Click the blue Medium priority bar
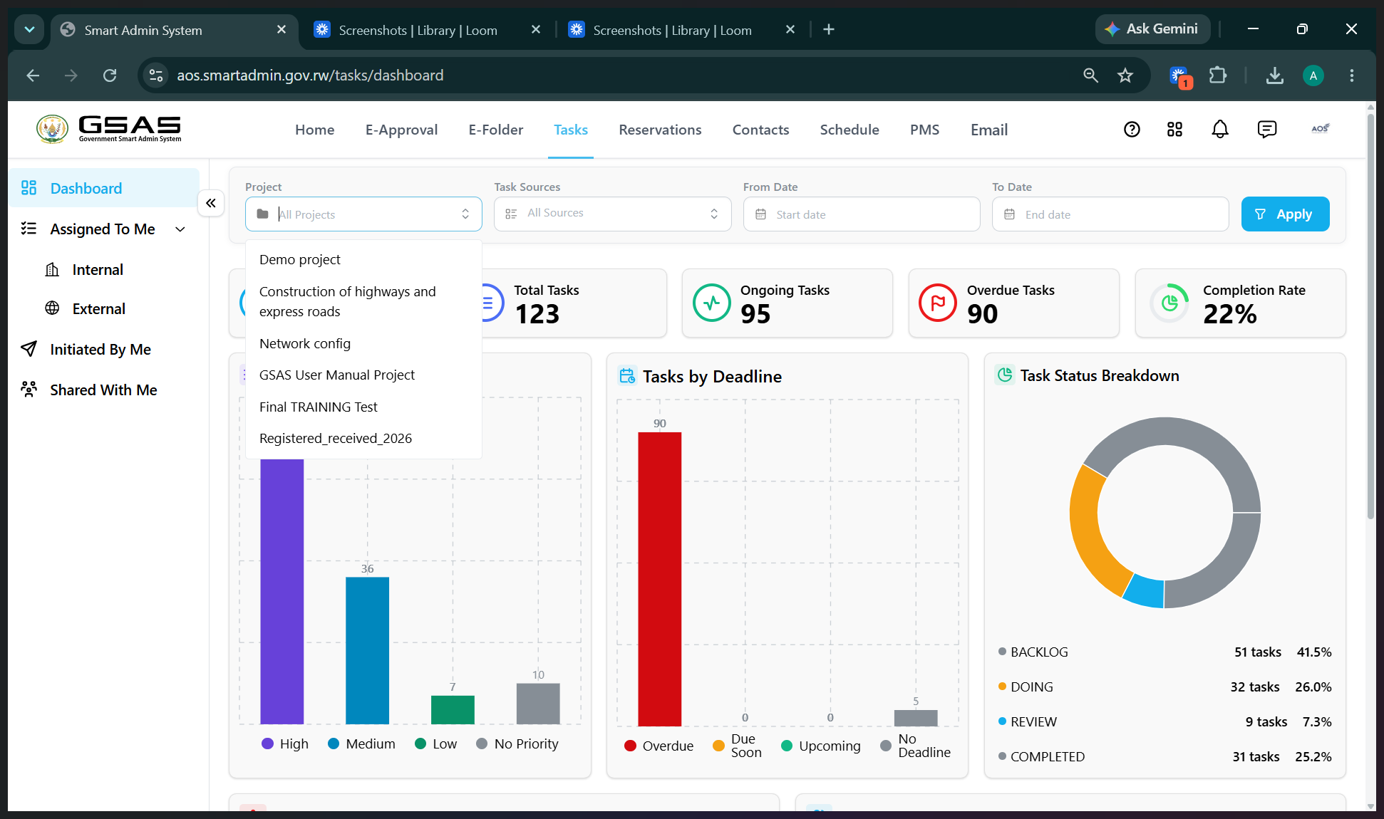Screen dimensions: 1384x819 pos(368,650)
